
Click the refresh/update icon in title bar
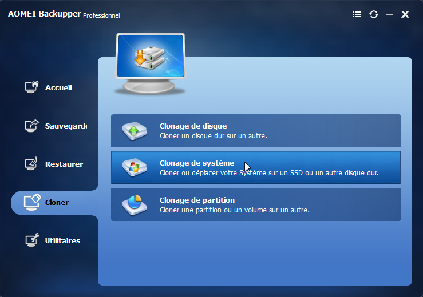coord(374,14)
